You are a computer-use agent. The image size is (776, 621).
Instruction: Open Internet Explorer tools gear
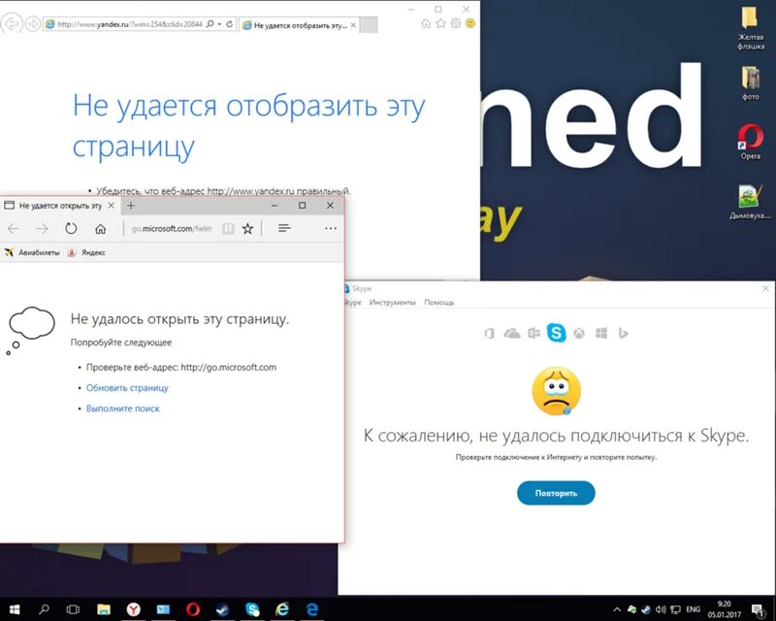click(x=455, y=23)
